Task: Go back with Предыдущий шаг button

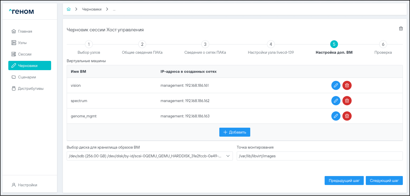Action: (x=344, y=181)
